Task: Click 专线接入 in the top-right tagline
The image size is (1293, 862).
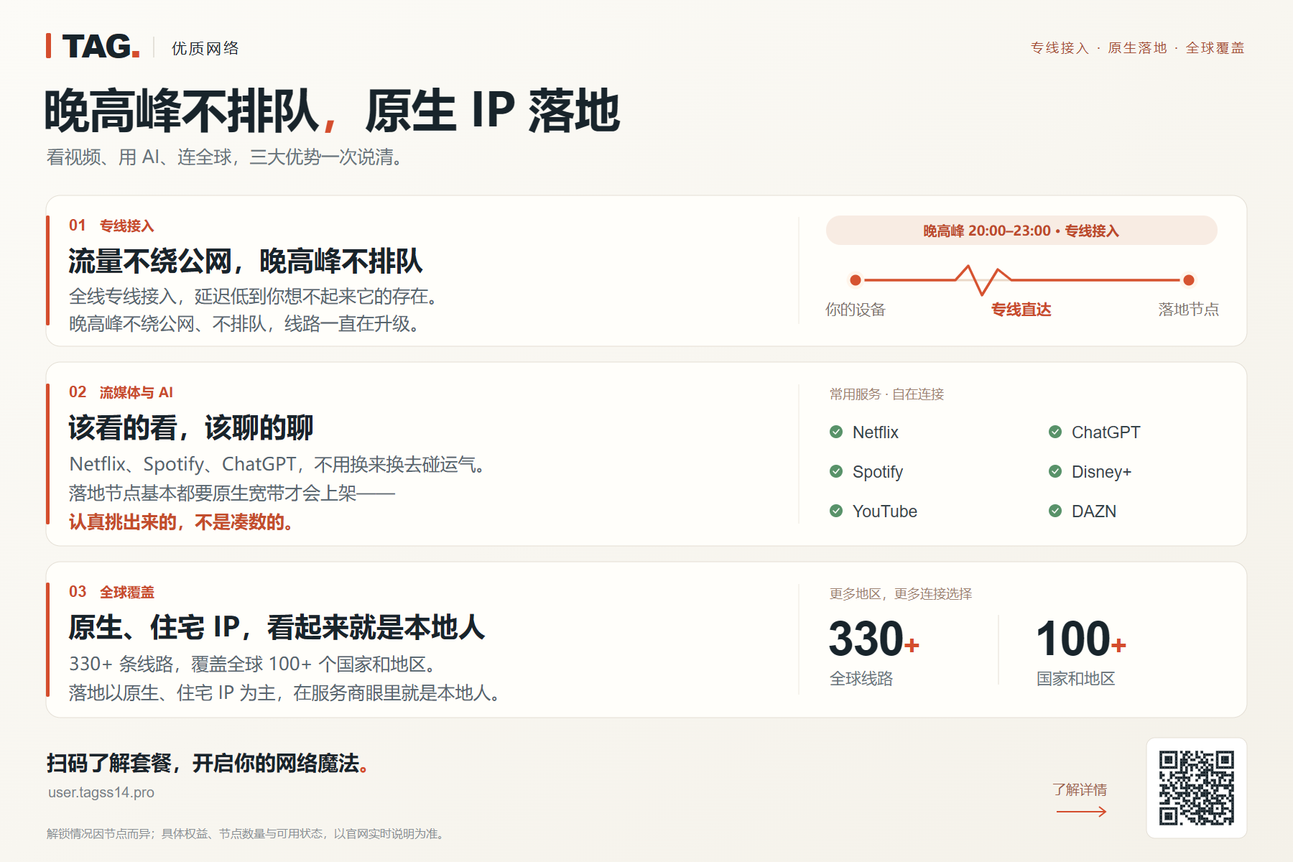Action: click(x=1060, y=47)
